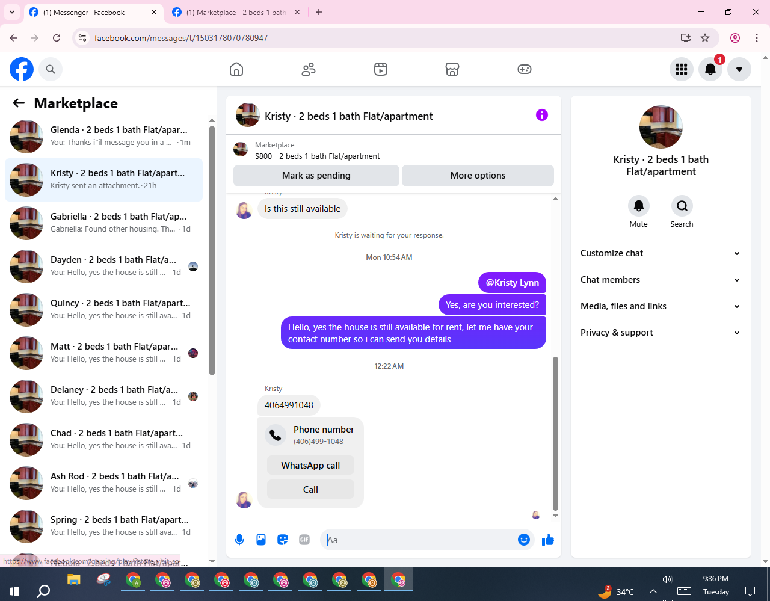Screen dimensions: 770x601
Task: Go to Home feed icon
Action: point(236,69)
